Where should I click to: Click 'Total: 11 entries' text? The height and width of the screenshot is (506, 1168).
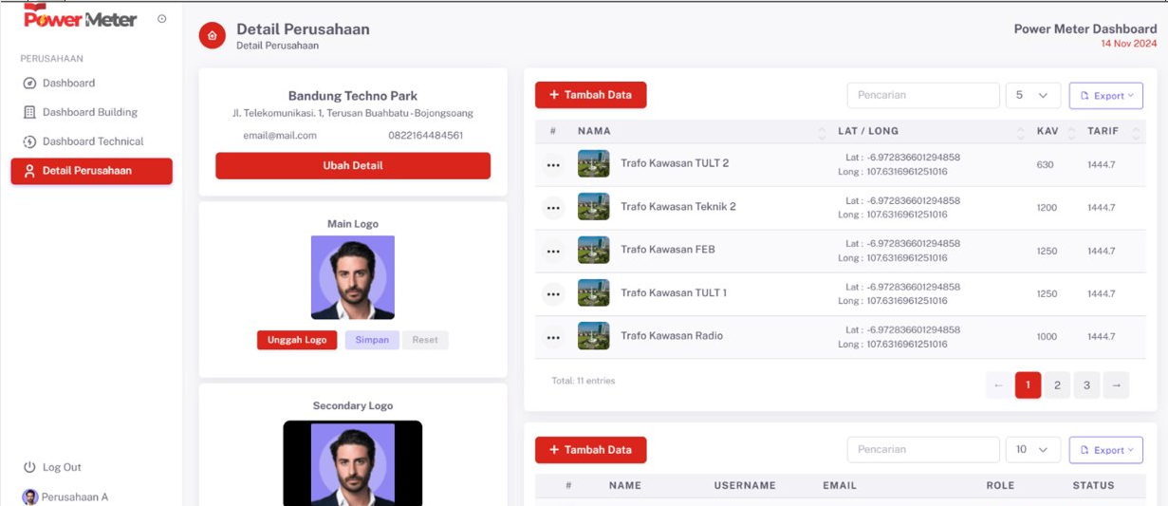click(x=584, y=381)
